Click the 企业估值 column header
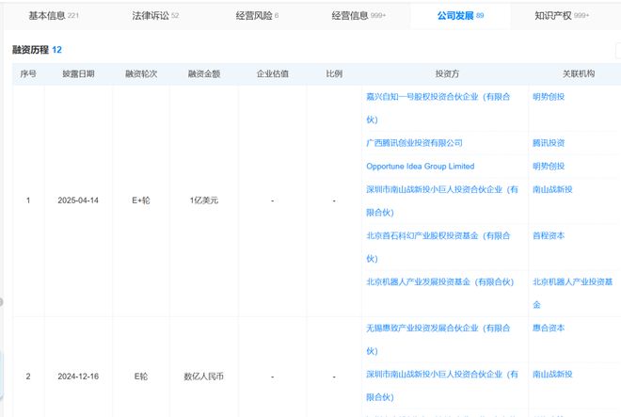Screen dimensions: 621x417 pyautogui.click(x=273, y=73)
